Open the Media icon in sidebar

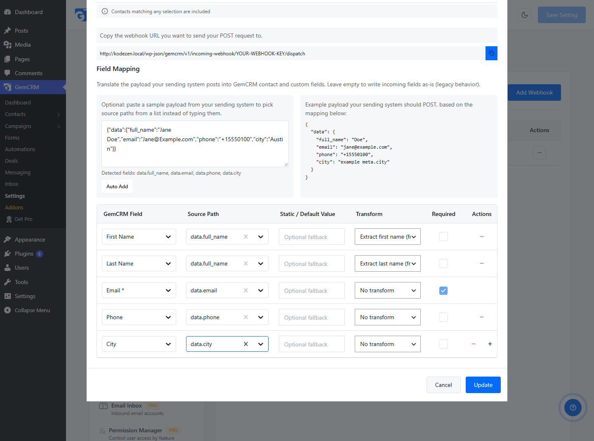click(7, 45)
